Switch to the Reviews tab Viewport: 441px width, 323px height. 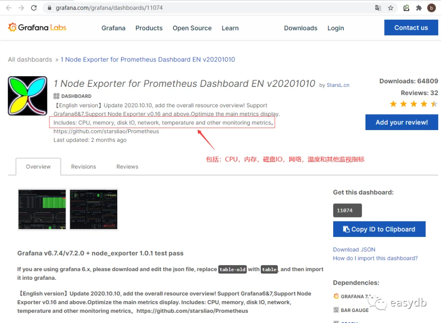tap(127, 166)
